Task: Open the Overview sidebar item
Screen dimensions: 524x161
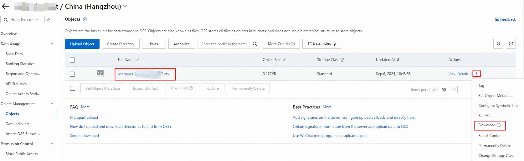Action: point(9,34)
